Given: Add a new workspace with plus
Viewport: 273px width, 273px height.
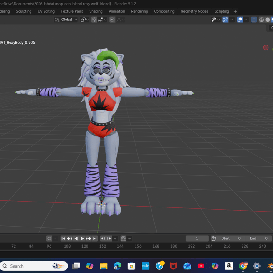Looking at the screenshot, I should 235,12.
